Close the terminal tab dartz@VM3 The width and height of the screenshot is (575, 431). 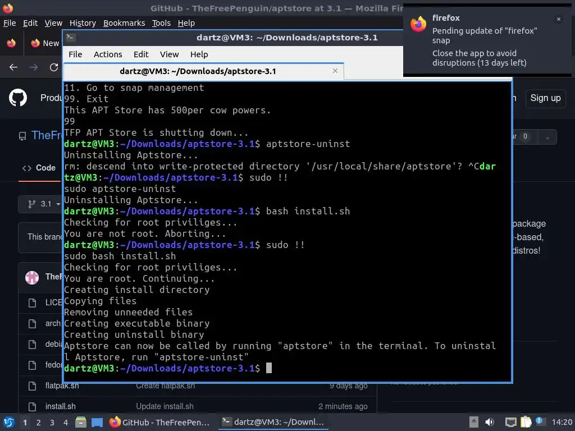click(335, 71)
